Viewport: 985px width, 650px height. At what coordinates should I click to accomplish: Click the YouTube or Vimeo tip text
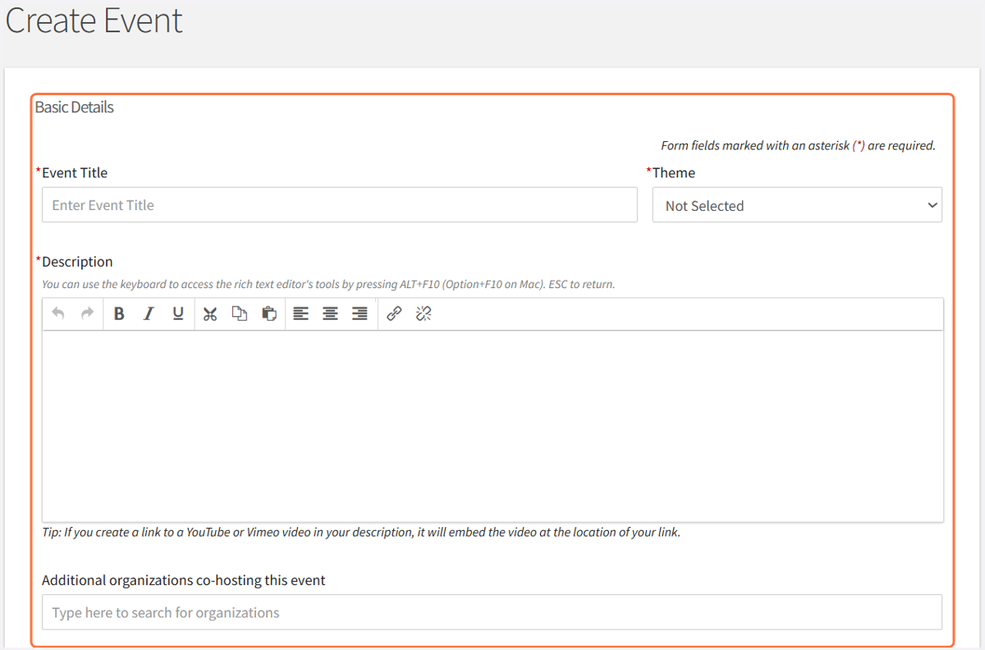[x=361, y=532]
